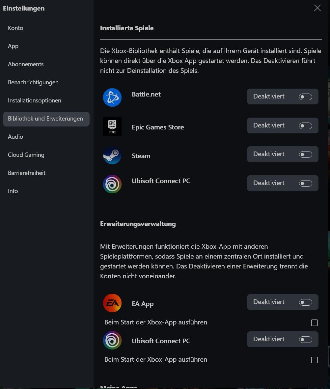The height and width of the screenshot is (389, 330).
Task: Enable the EA App extension toggle
Action: (x=305, y=302)
